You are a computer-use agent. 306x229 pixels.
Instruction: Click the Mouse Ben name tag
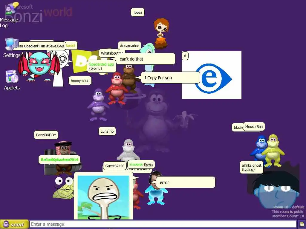click(254, 126)
